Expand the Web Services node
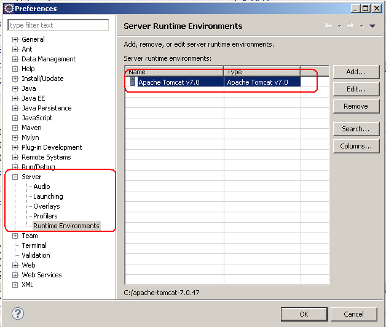Image resolution: width=386 pixels, height=327 pixels. coord(15,275)
